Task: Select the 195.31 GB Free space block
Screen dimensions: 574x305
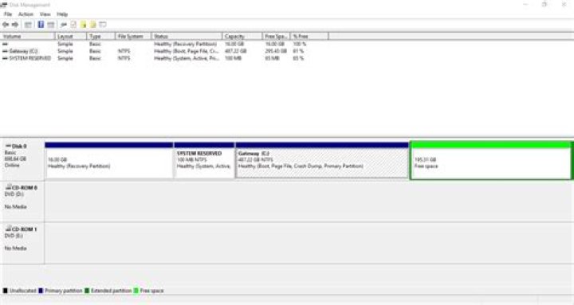Action: [x=490, y=160]
